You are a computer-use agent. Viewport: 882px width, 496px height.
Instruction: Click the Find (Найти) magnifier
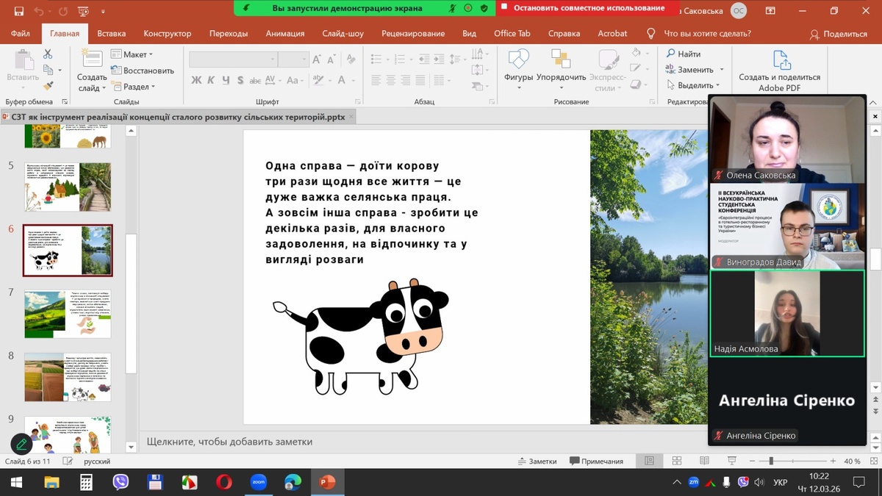[x=683, y=54]
